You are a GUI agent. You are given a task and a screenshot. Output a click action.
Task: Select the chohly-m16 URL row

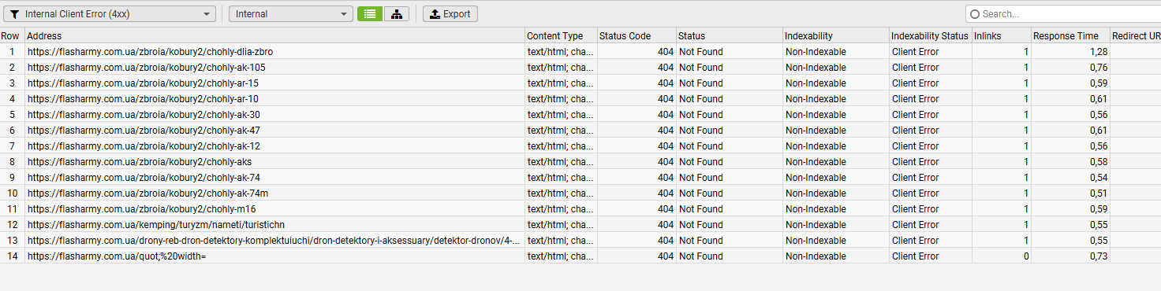580,208
